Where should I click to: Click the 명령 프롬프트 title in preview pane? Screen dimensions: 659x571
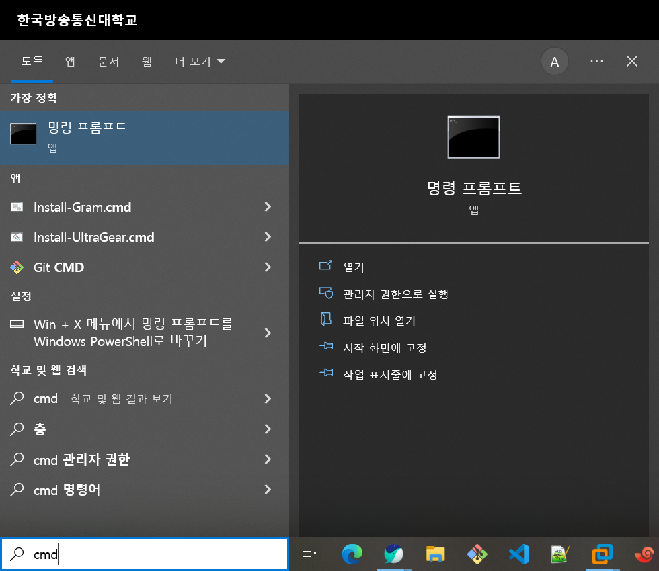pos(474,188)
